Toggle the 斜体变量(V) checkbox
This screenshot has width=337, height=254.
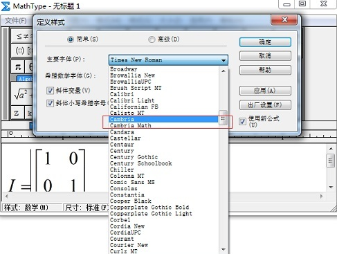click(x=50, y=91)
